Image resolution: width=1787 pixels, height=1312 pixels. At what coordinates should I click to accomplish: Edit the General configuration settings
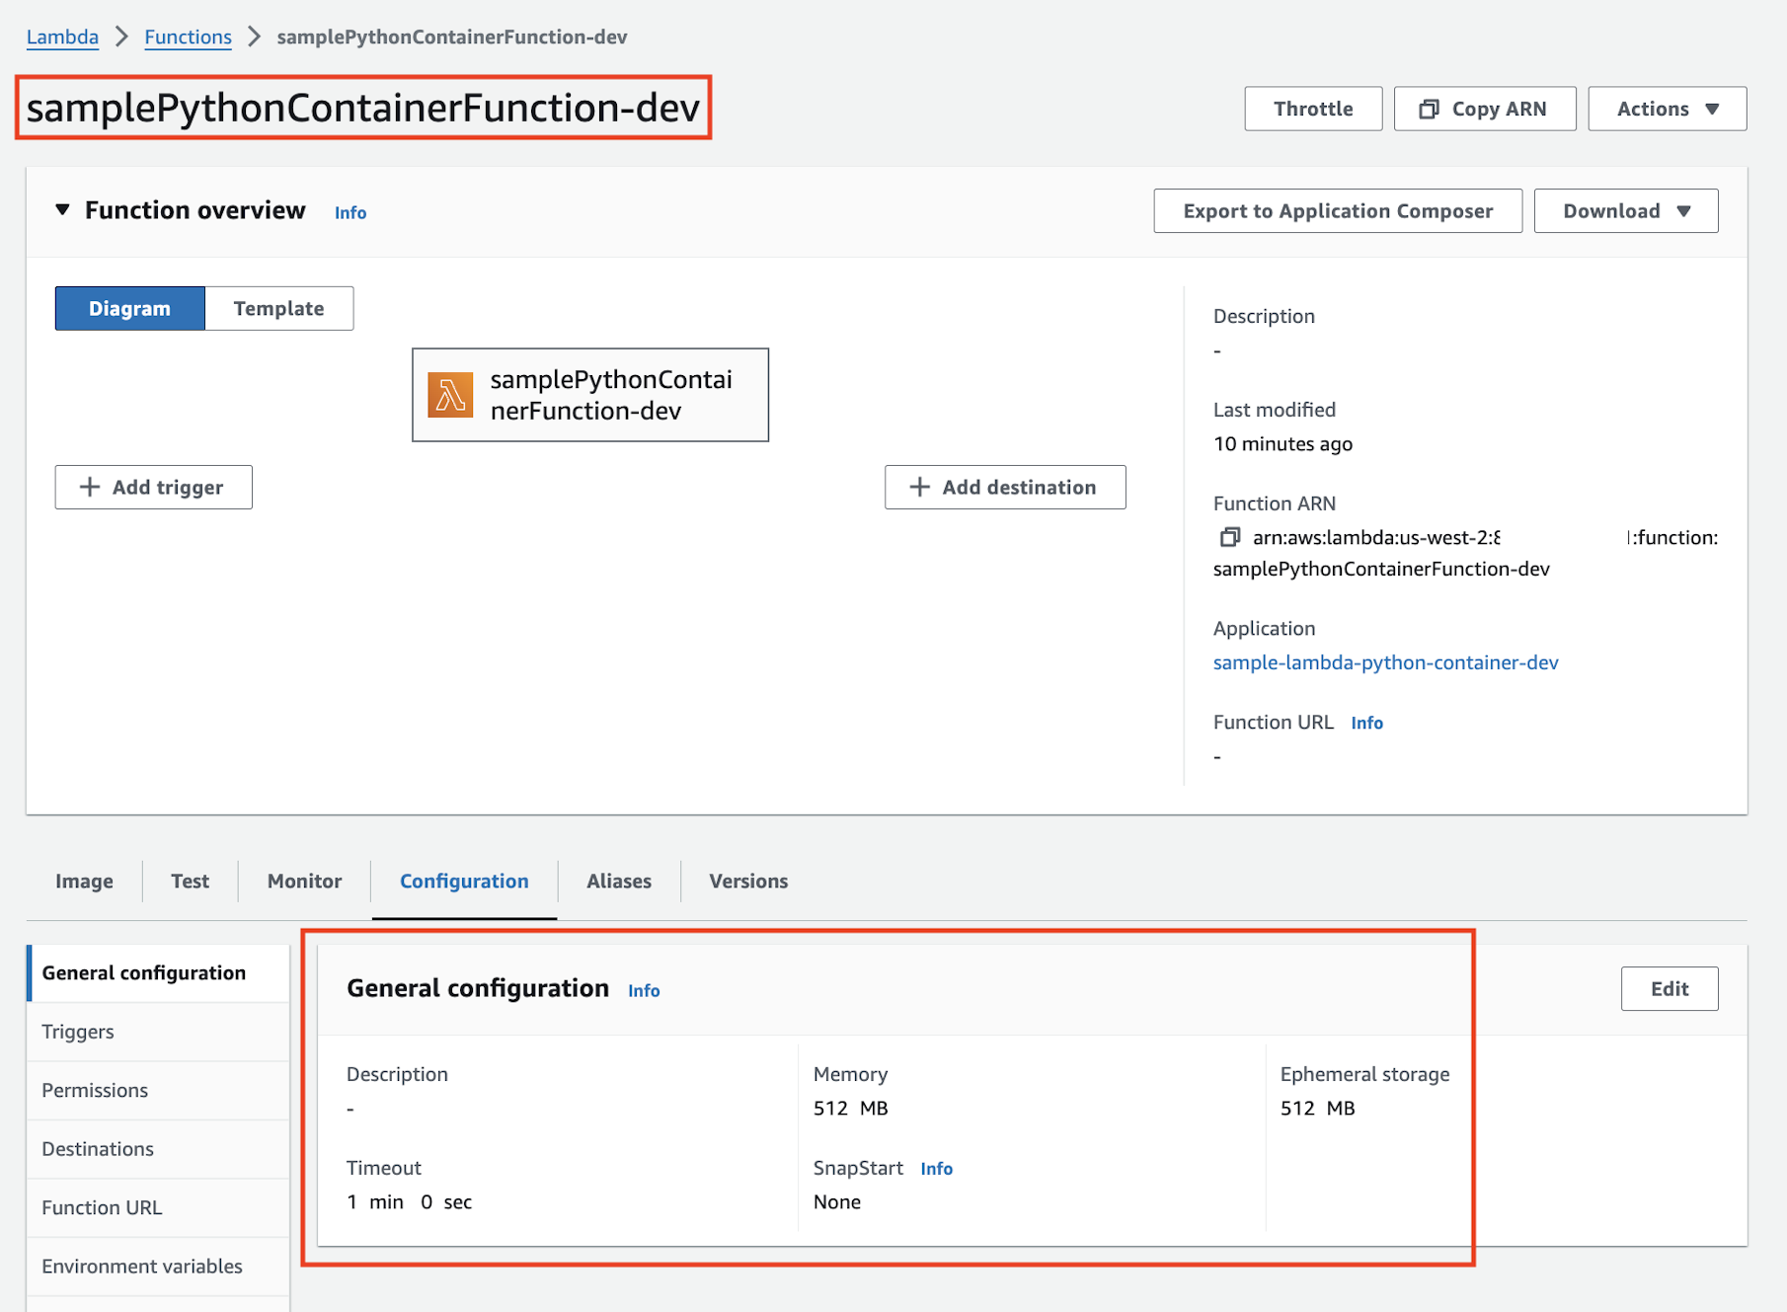pos(1669,988)
